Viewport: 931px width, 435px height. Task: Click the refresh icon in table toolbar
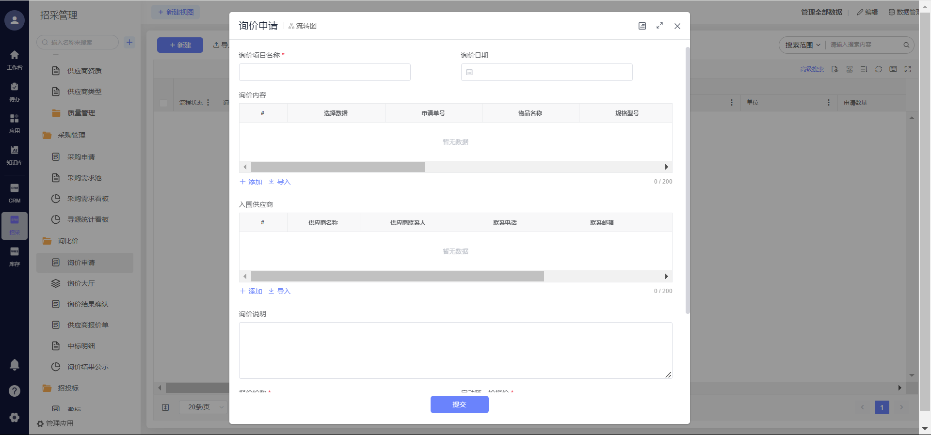[x=878, y=69]
